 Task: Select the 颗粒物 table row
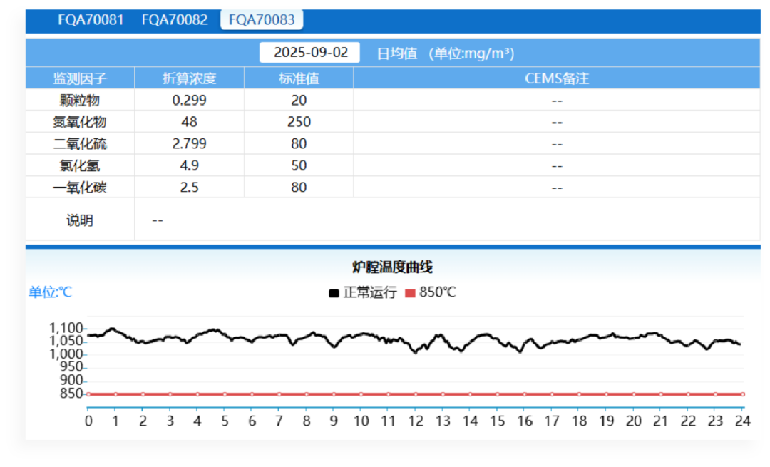point(80,101)
